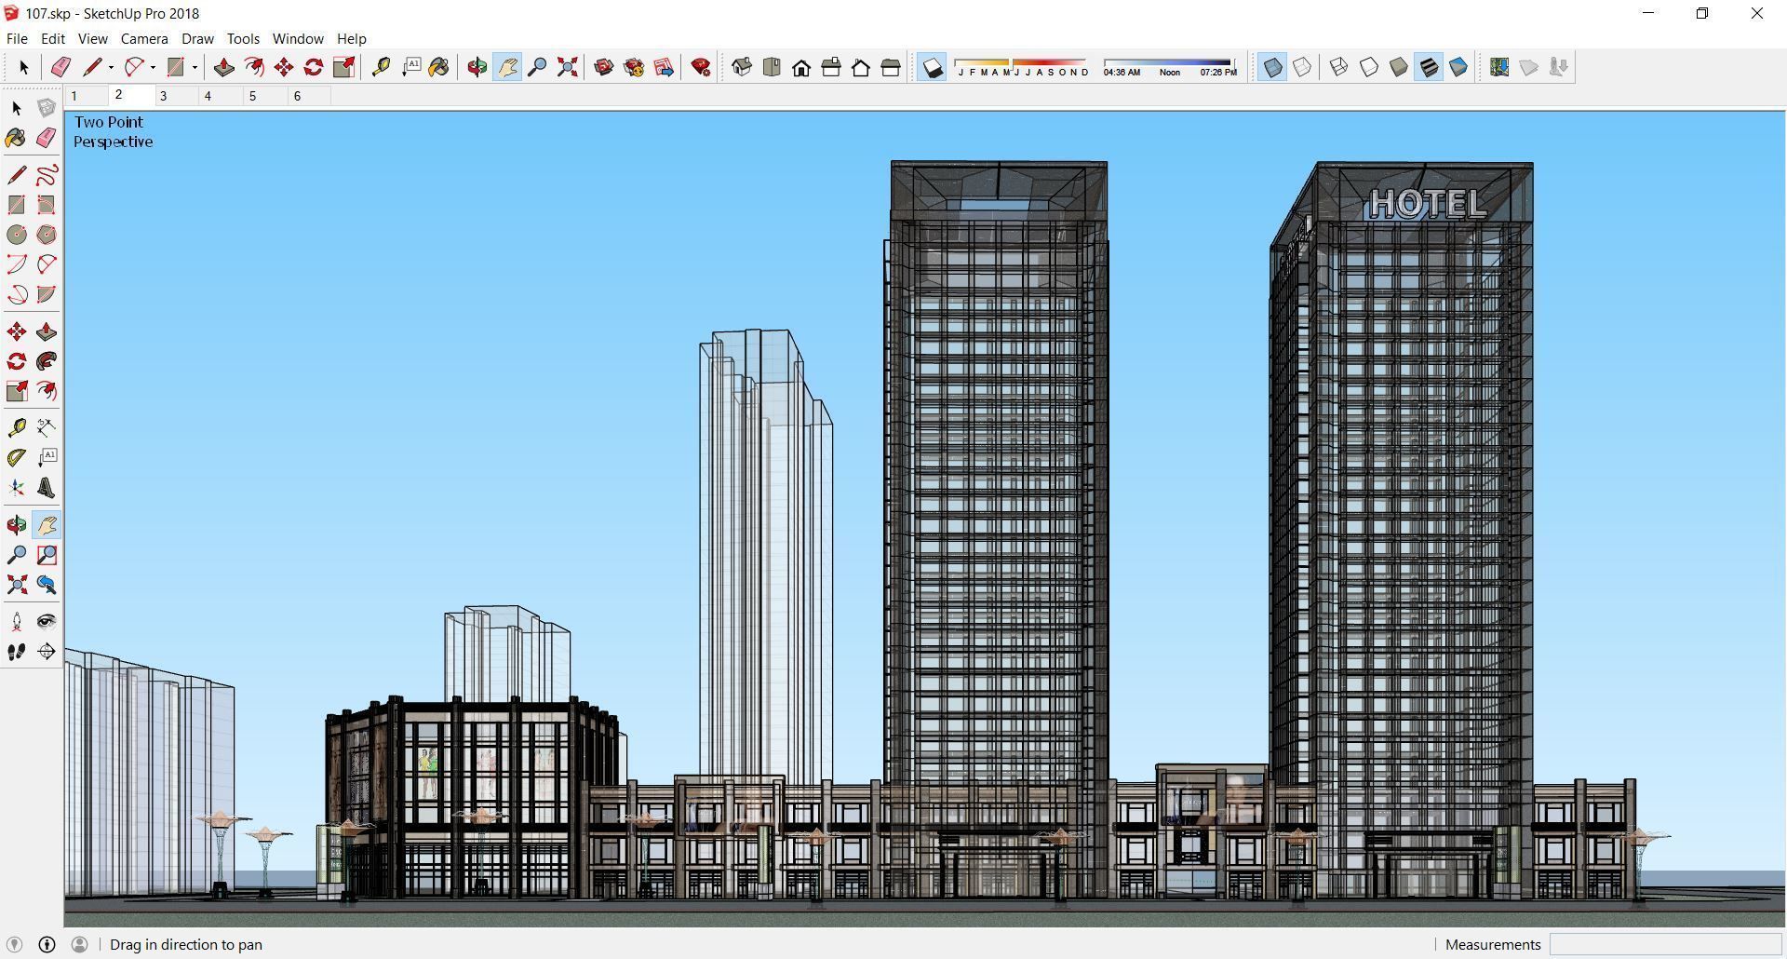Activate the Move tool in top toolbar
1787x959 pixels.
[x=284, y=67]
